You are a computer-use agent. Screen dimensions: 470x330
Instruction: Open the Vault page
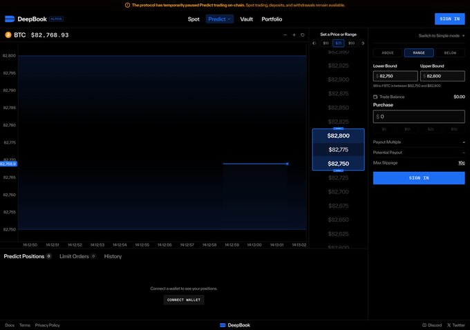point(246,19)
